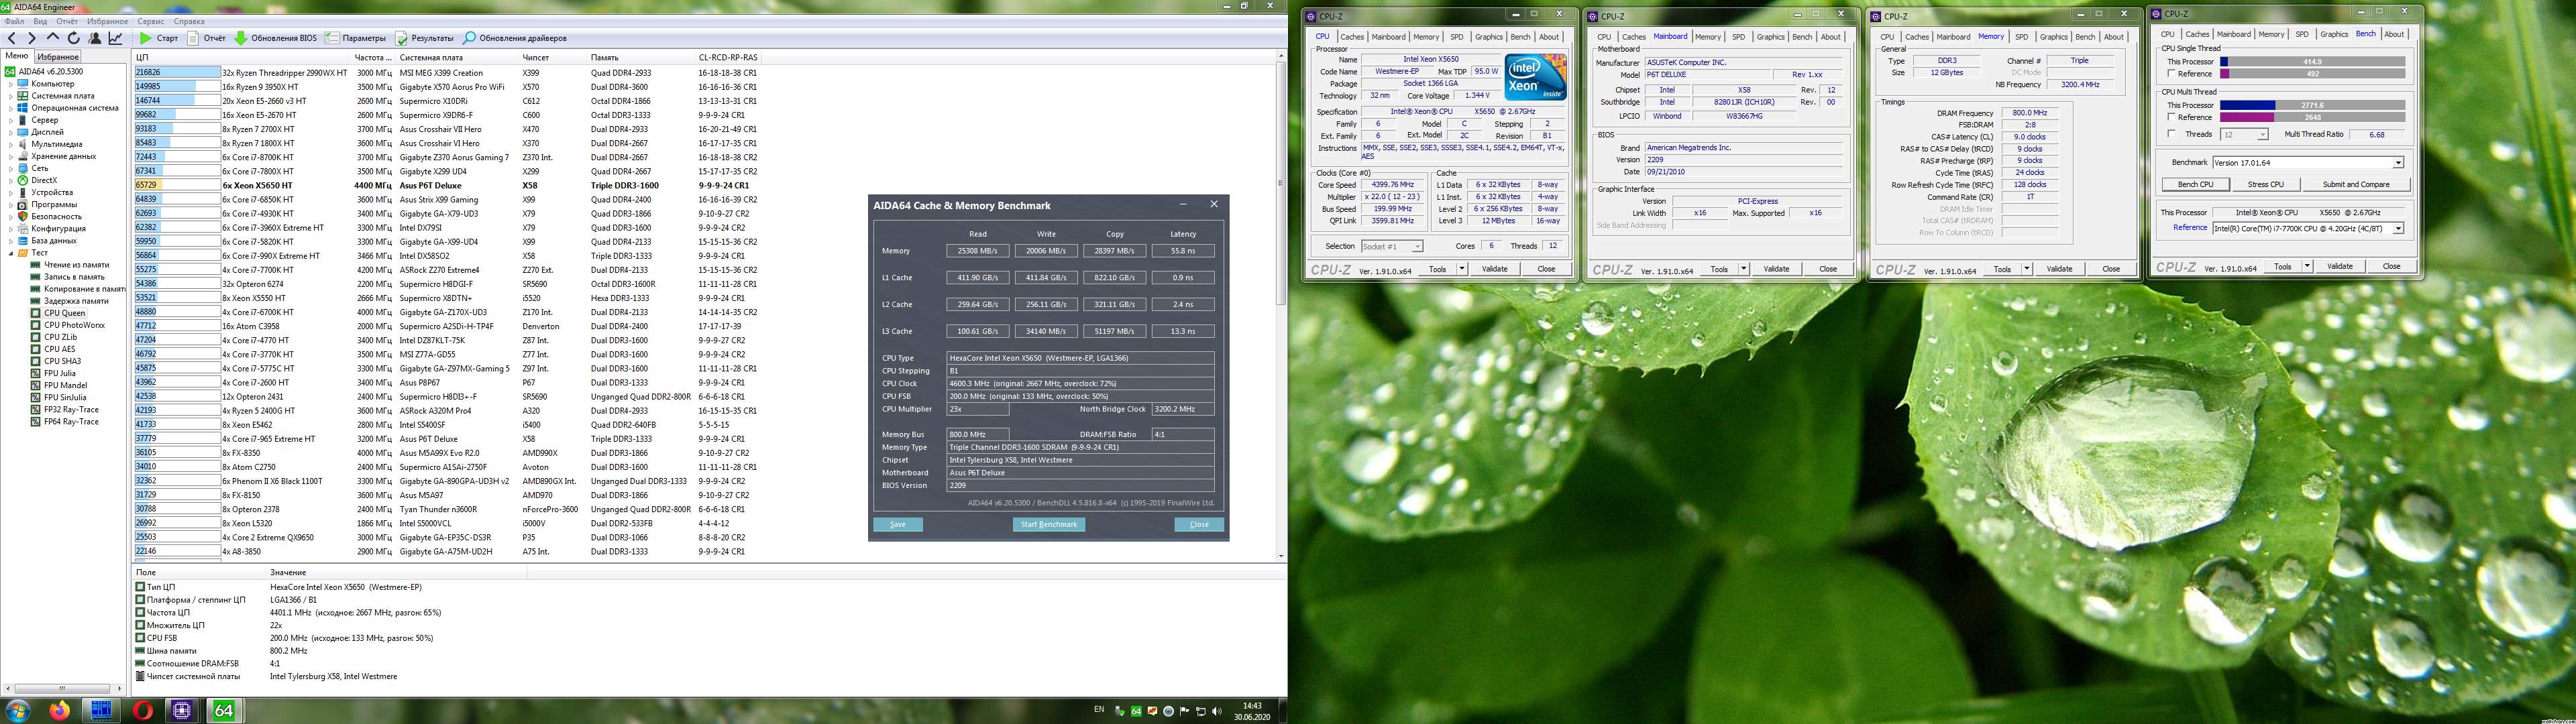Open Параметры from the AIDA64 toolbar

pyautogui.click(x=355, y=38)
